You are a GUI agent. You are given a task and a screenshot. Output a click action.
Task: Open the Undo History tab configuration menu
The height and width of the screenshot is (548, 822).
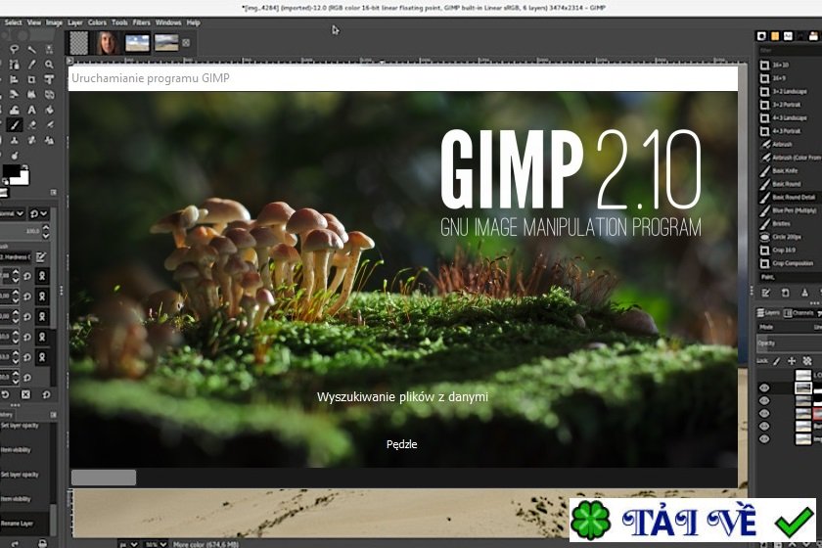[54, 415]
